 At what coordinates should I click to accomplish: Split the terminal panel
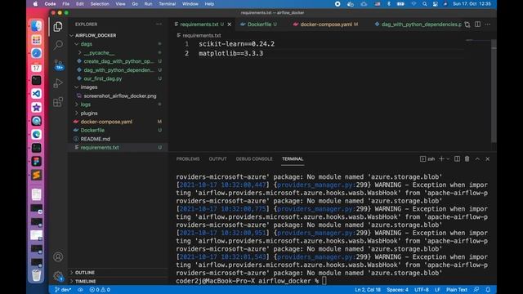(x=457, y=159)
